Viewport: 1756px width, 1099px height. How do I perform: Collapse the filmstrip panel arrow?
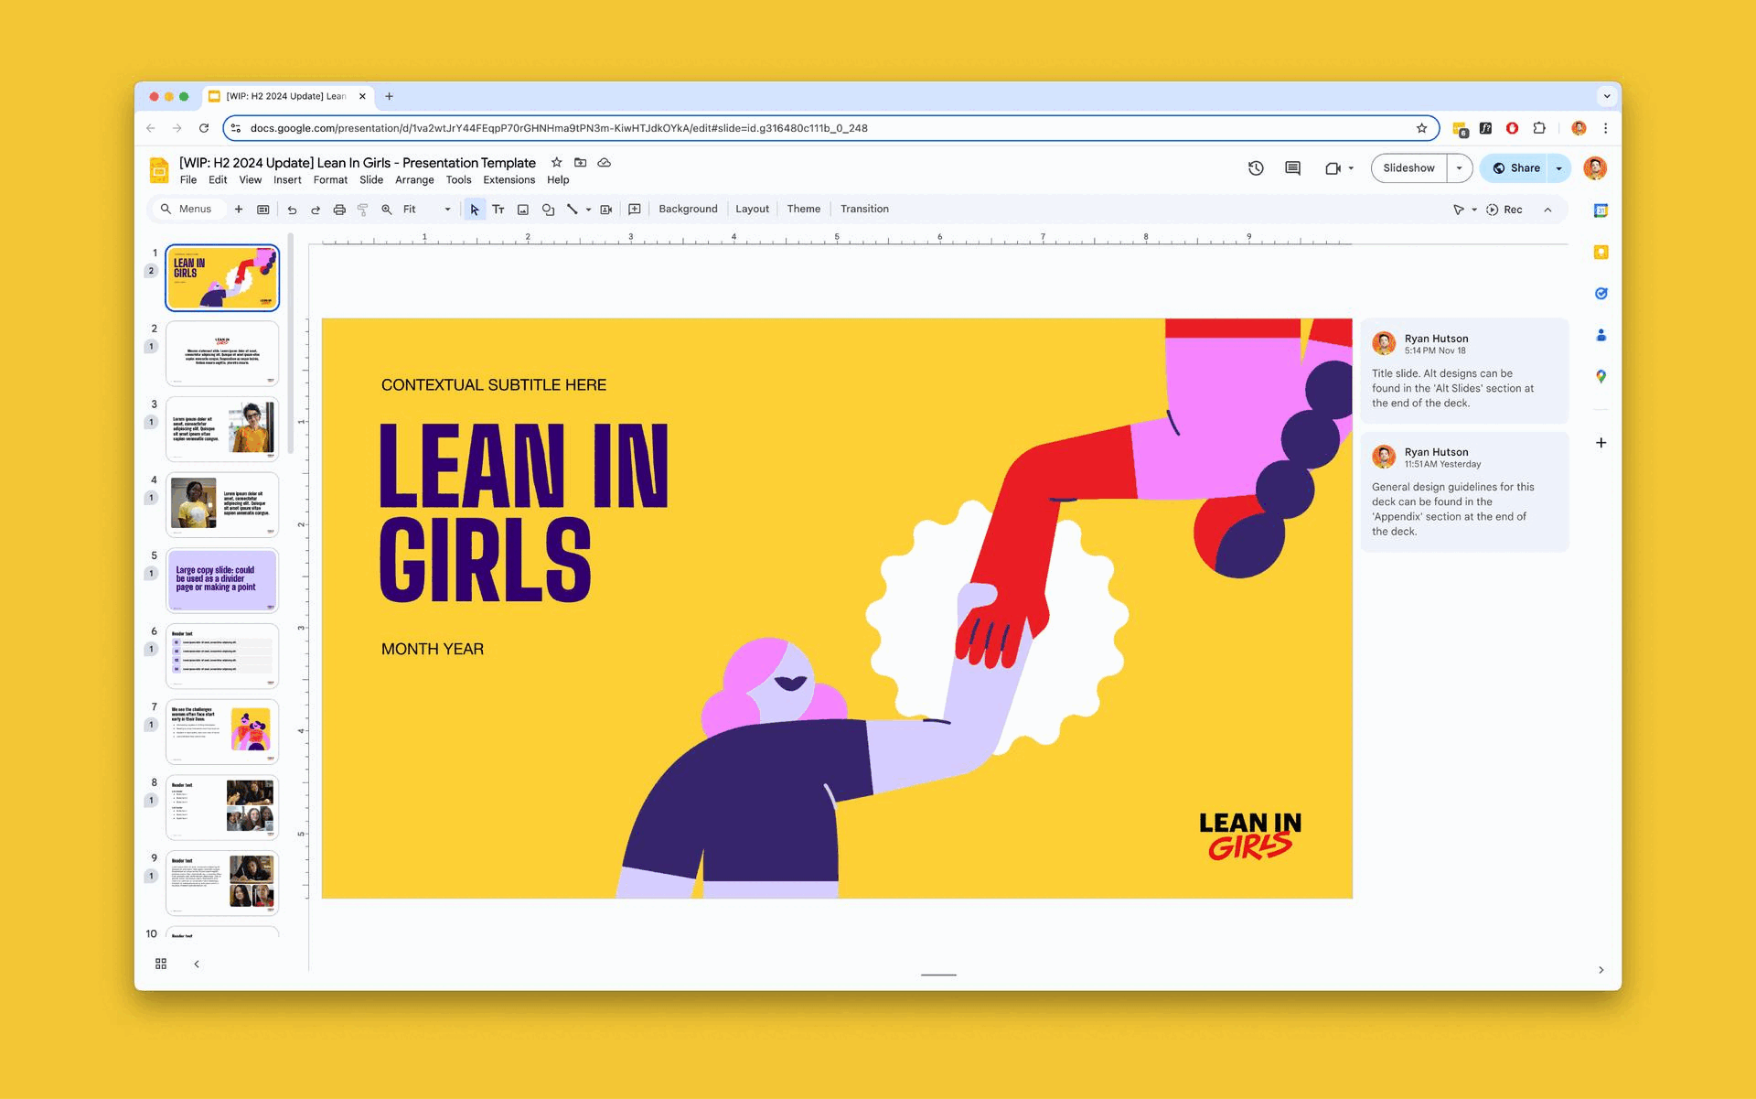coord(197,964)
